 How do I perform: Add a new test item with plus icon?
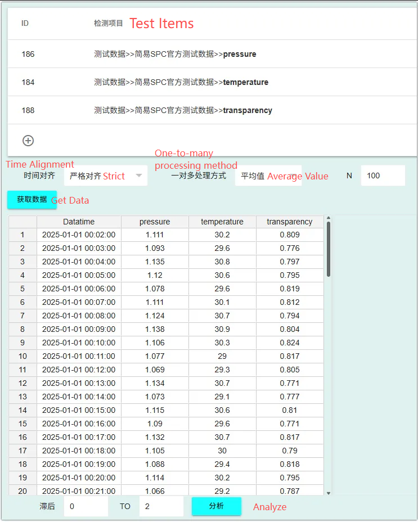point(28,141)
